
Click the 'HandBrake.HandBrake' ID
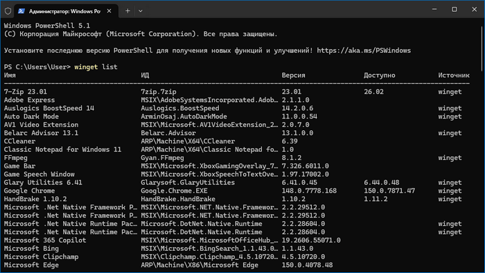pyautogui.click(x=178, y=199)
